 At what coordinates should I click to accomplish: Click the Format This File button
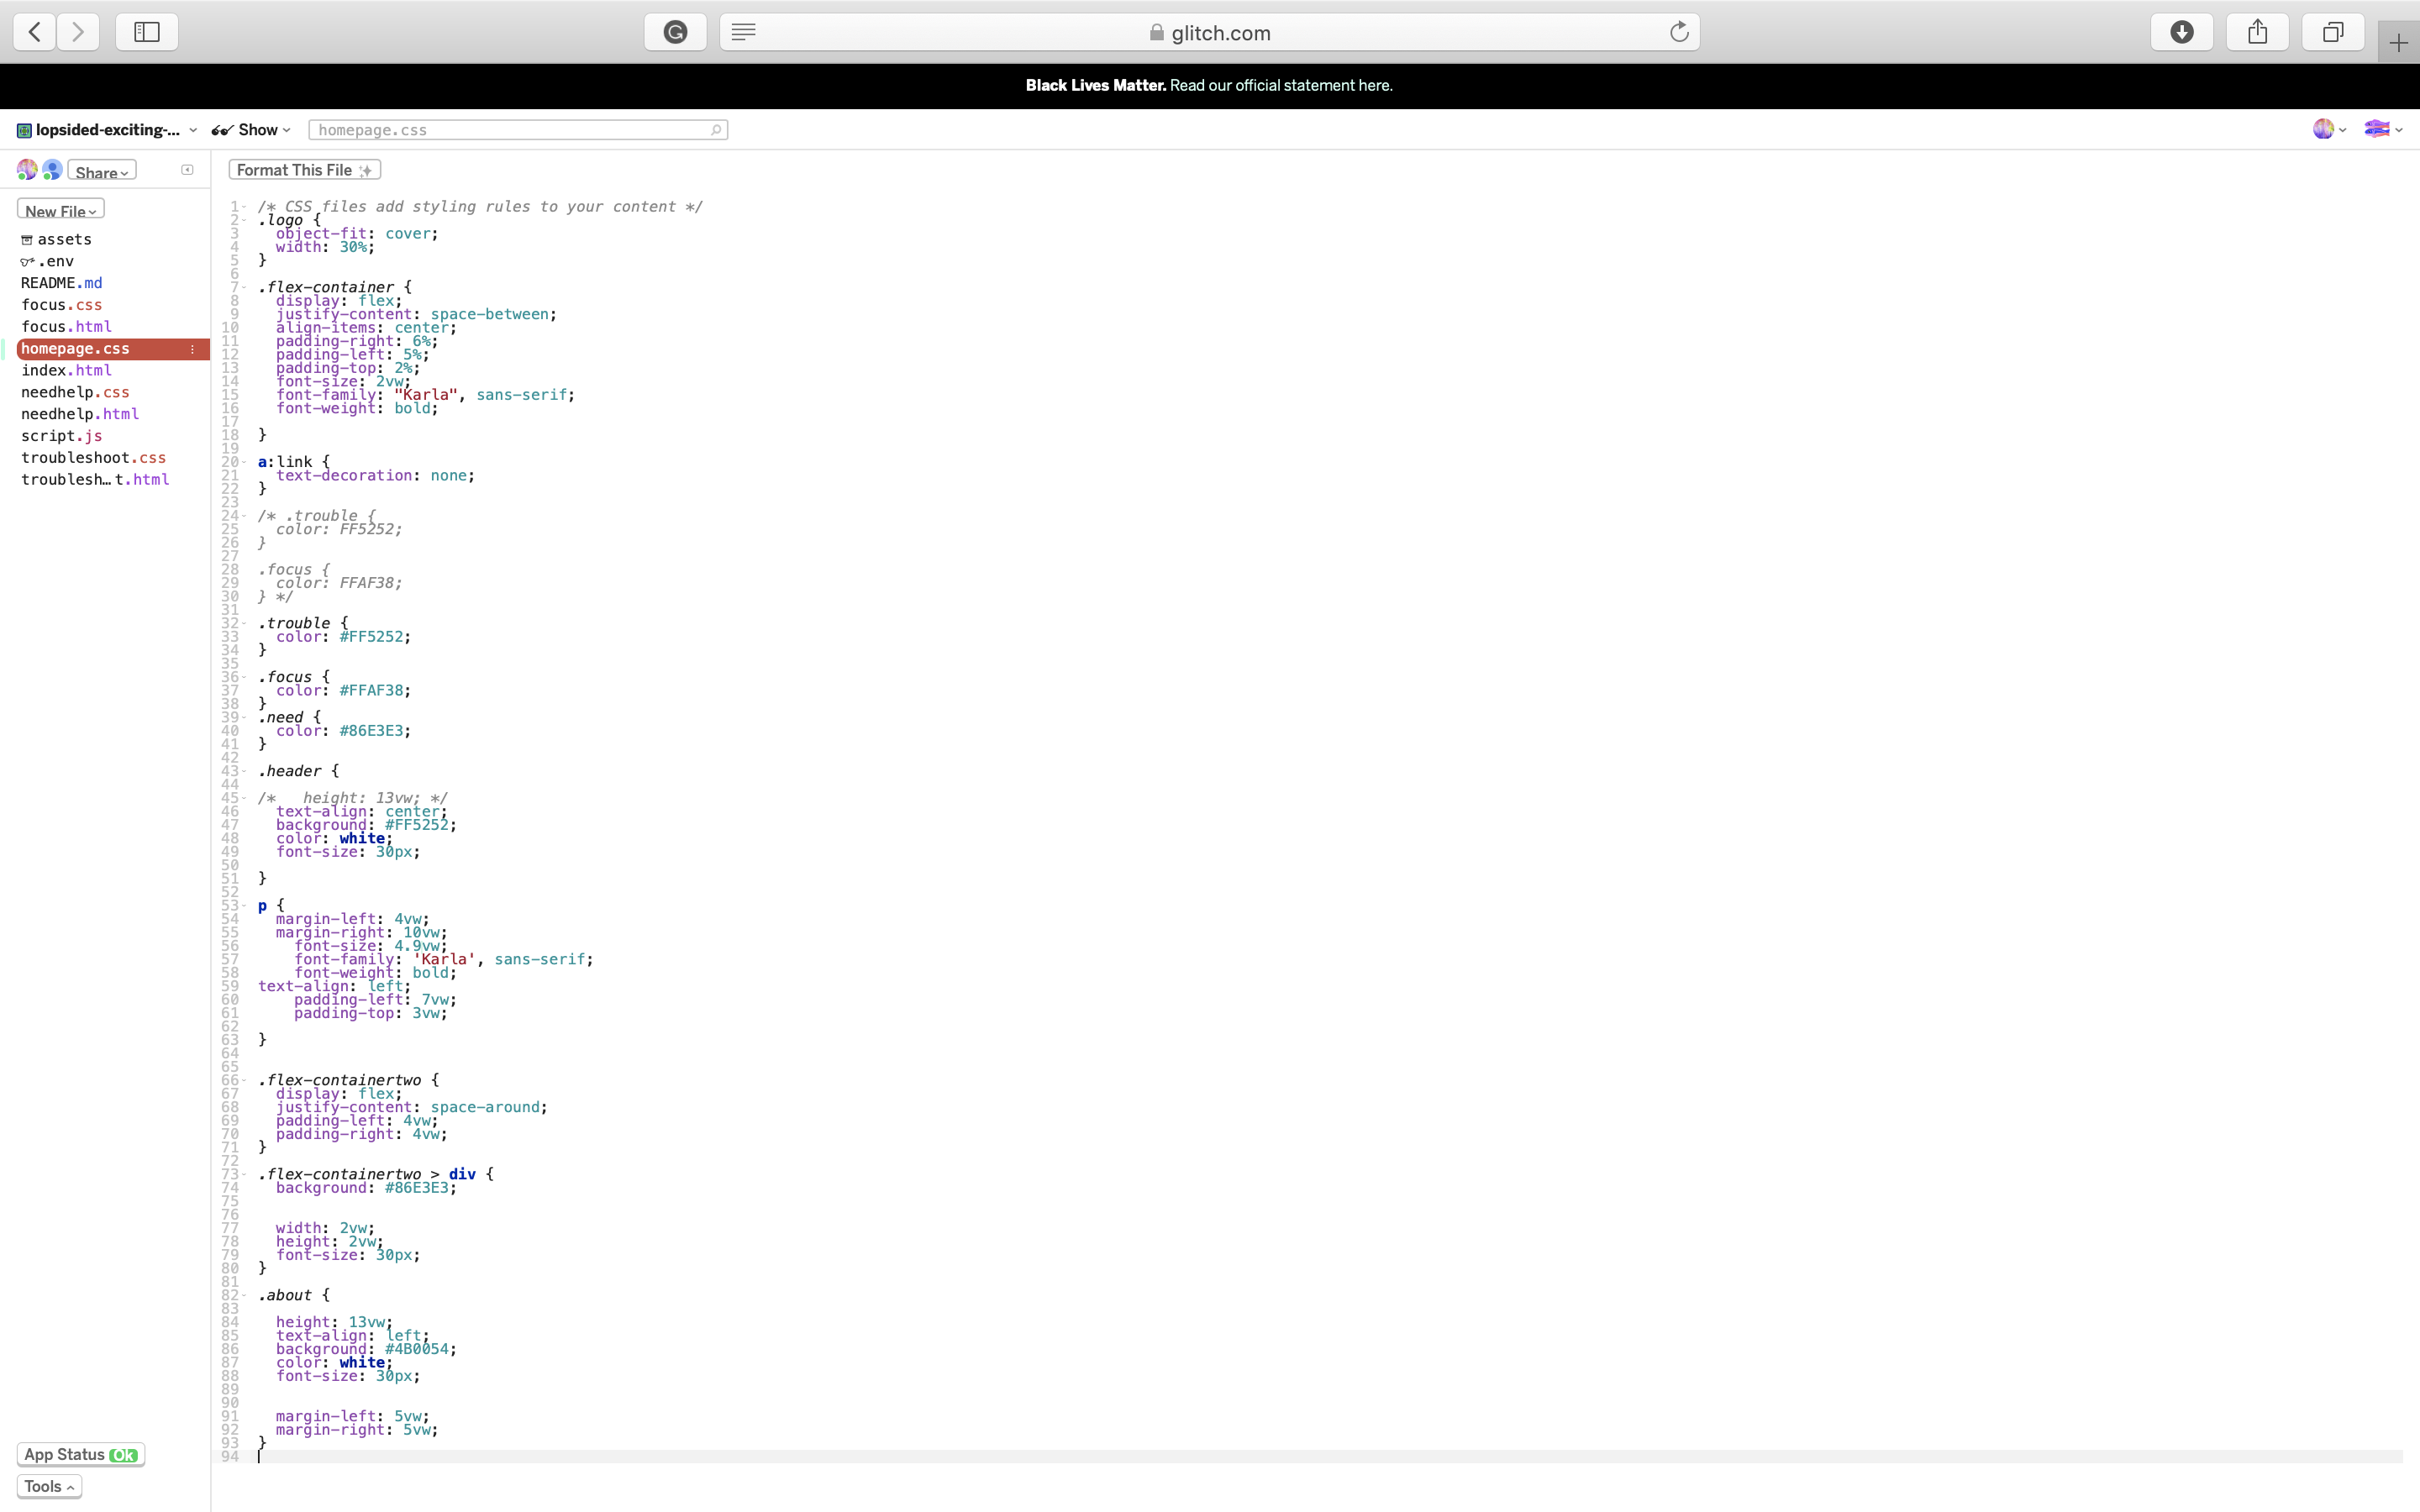[304, 170]
